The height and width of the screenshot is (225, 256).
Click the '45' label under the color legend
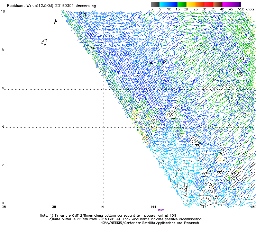(231, 9)
